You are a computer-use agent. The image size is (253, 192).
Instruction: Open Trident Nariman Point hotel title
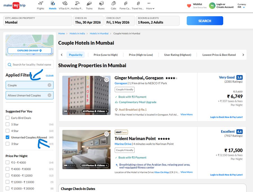tap(135, 139)
